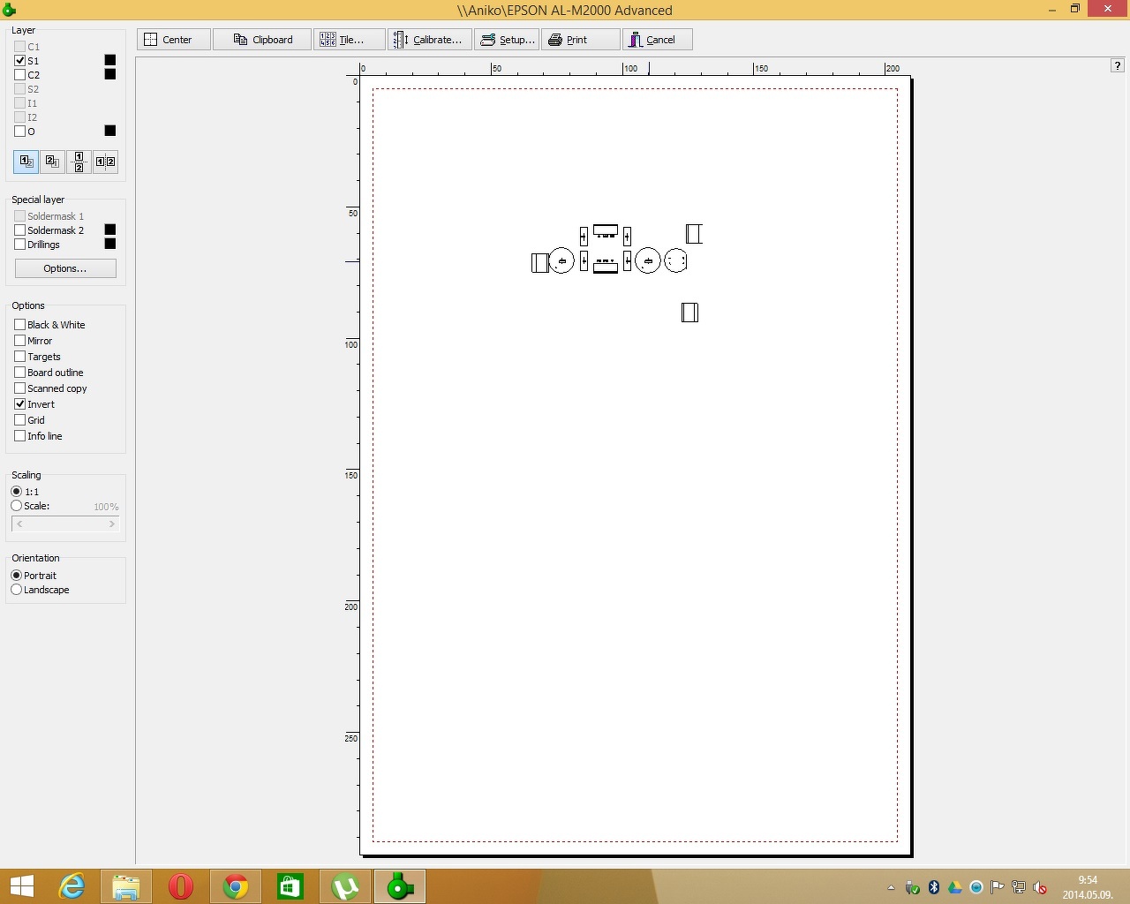Screen dimensions: 1130x904
Task: Select the Scale: radio button
Action: pyautogui.click(x=16, y=506)
